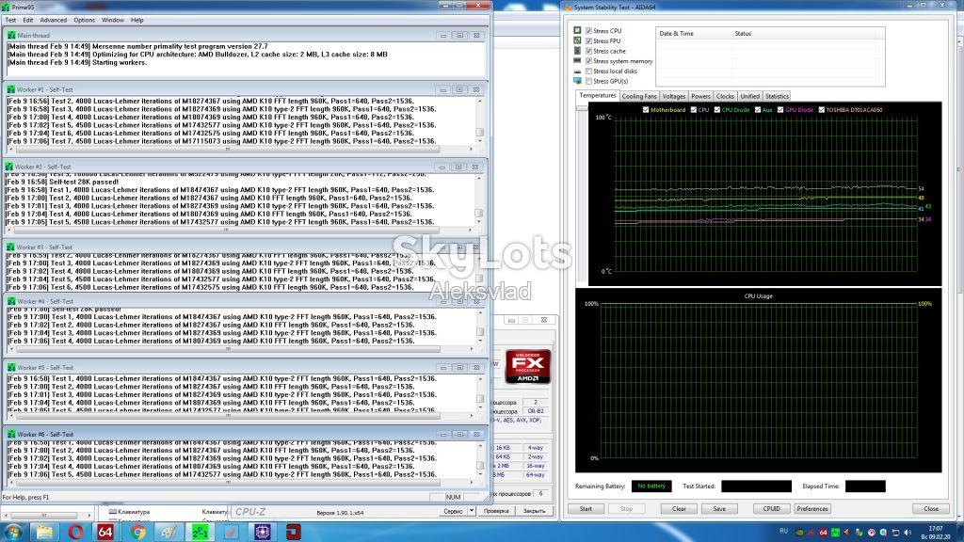The width and height of the screenshot is (964, 542).
Task: Open the Windows Start menu orb
Action: coord(13,533)
